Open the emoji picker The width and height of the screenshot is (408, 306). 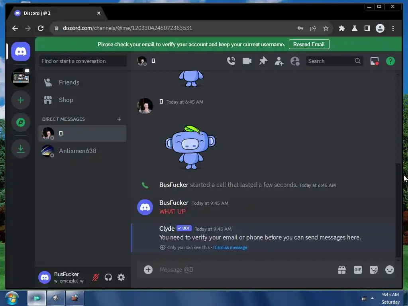click(x=390, y=270)
